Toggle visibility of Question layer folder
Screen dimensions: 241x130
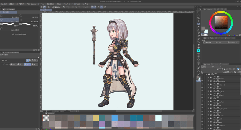tap(202, 78)
